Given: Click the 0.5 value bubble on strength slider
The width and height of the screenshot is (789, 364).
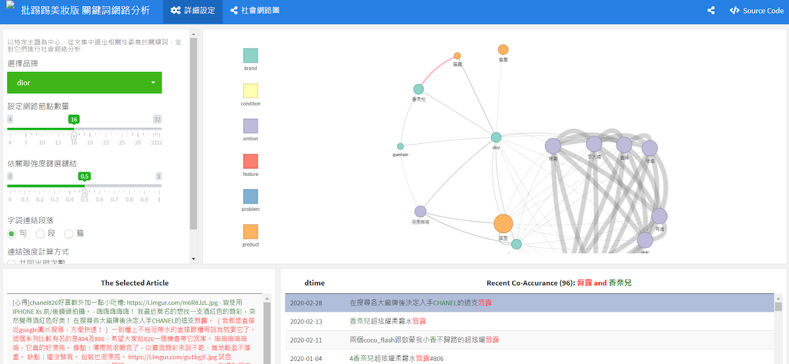Looking at the screenshot, I should click(x=84, y=176).
